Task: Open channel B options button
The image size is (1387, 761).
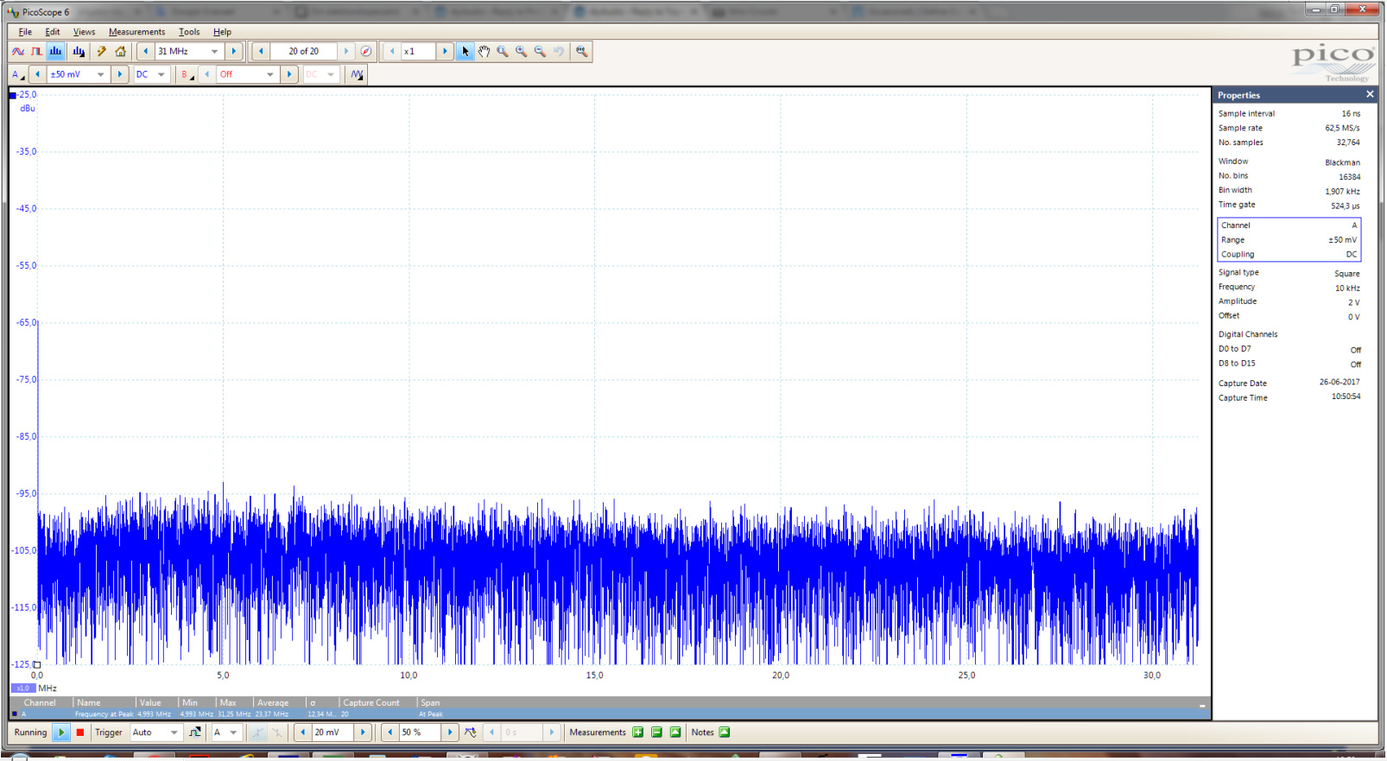Action: pyautogui.click(x=187, y=75)
